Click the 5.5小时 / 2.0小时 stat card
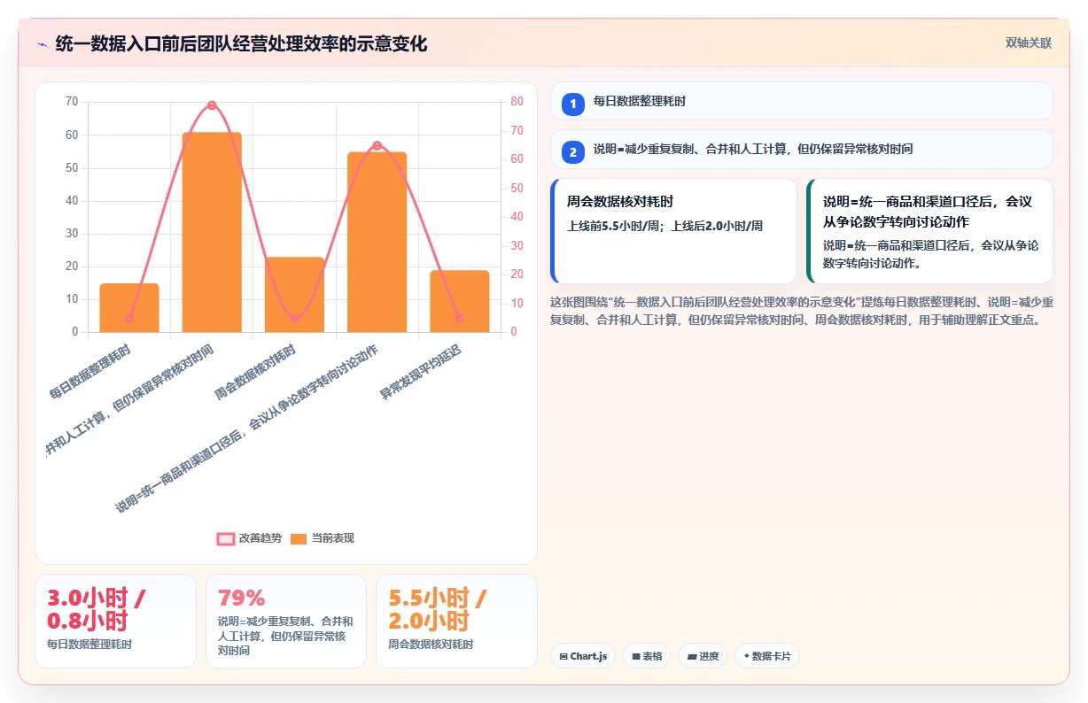This screenshot has width=1088, height=703. [456, 621]
